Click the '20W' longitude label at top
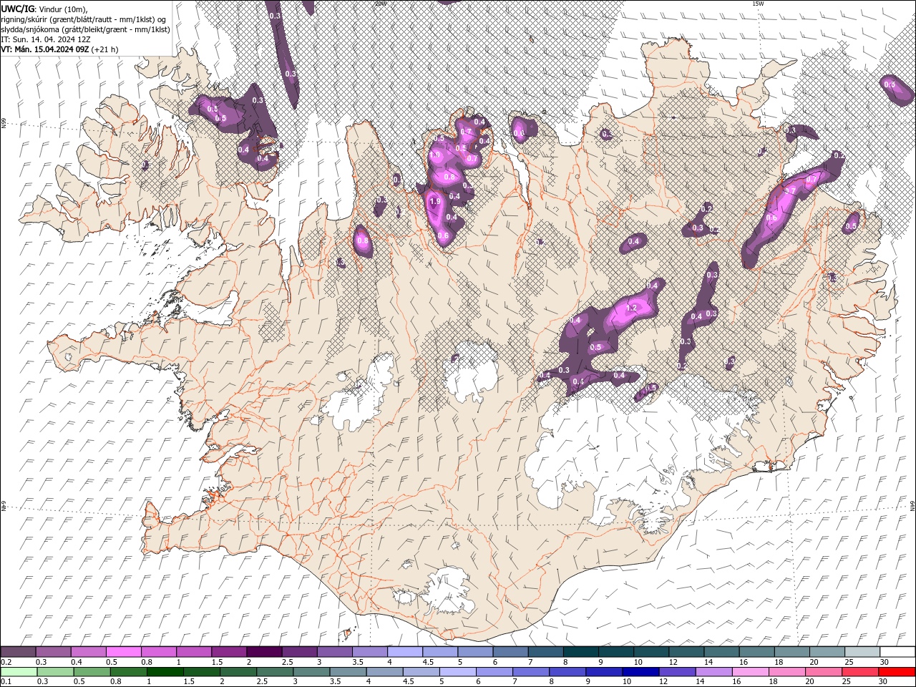This screenshot has width=916, height=687. pos(380,3)
